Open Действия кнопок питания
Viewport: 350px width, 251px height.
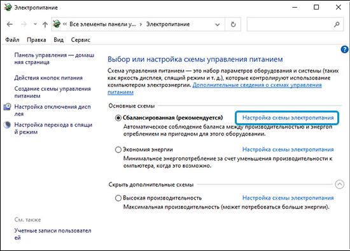coord(48,78)
